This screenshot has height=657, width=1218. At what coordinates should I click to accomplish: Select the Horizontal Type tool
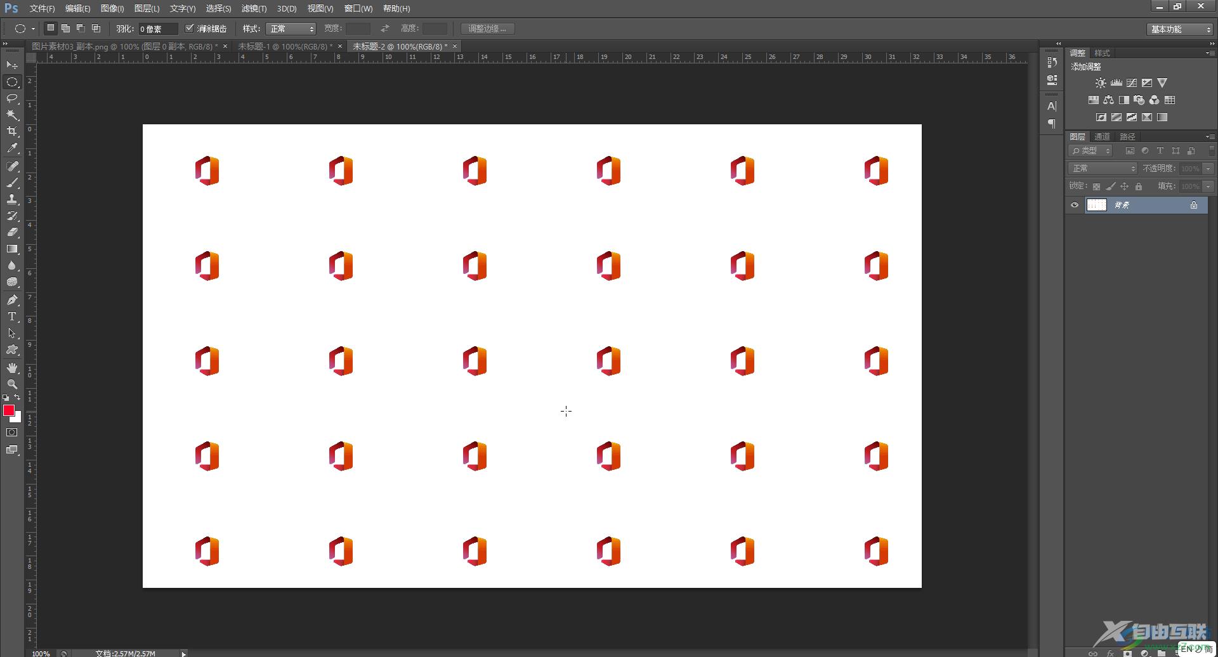click(12, 316)
